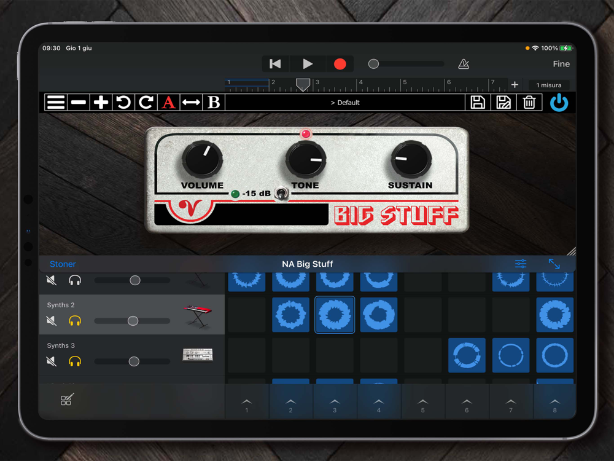Image resolution: width=614 pixels, height=461 pixels.
Task: Delete preset with the trash icon
Action: [529, 102]
